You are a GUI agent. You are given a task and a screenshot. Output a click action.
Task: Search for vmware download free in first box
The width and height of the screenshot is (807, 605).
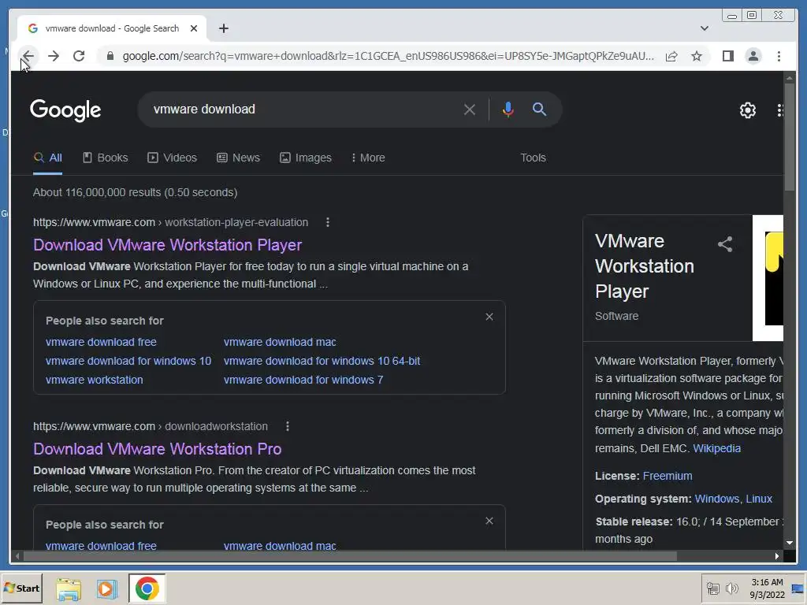pyautogui.click(x=101, y=342)
